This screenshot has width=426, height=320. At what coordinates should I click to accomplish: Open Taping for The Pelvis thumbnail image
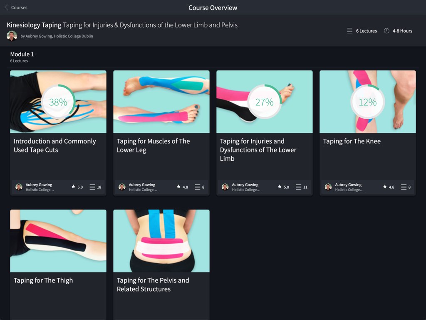tap(161, 240)
